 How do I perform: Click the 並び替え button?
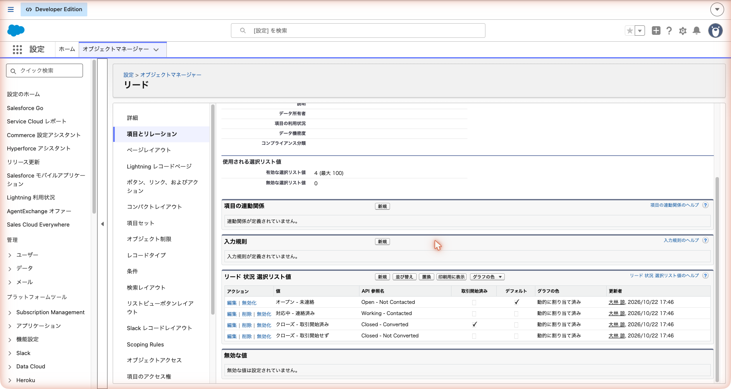404,277
